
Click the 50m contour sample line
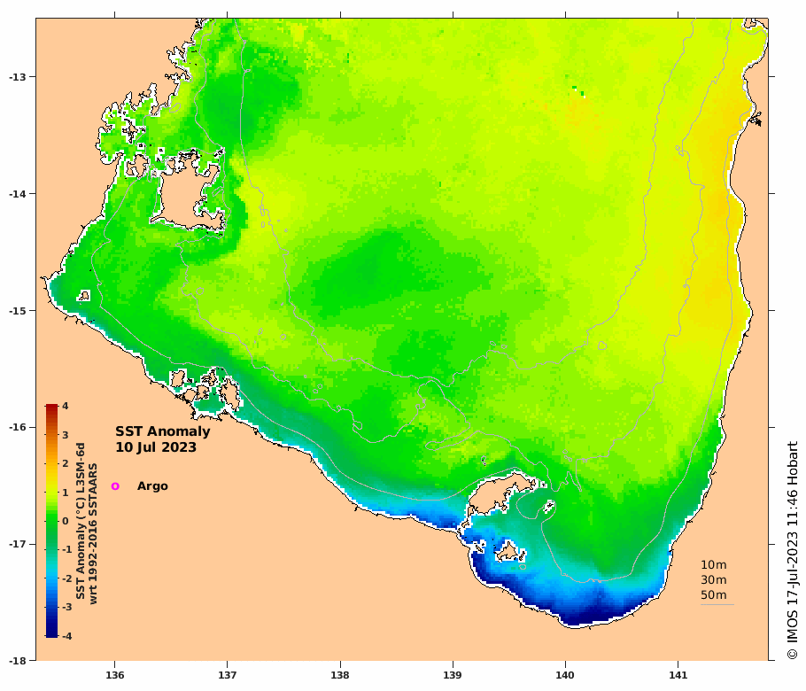[x=717, y=604]
